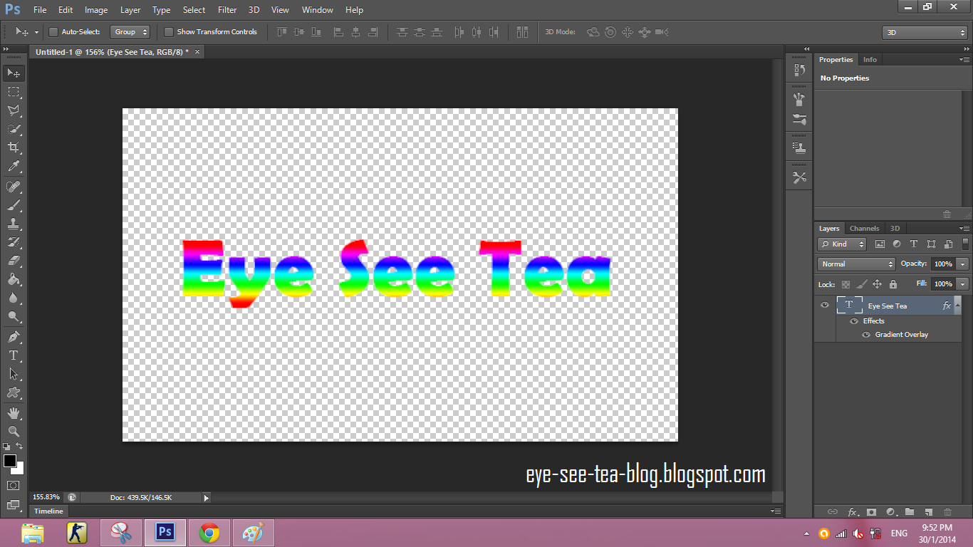
Task: Open the Filter menu
Action: 227,10
